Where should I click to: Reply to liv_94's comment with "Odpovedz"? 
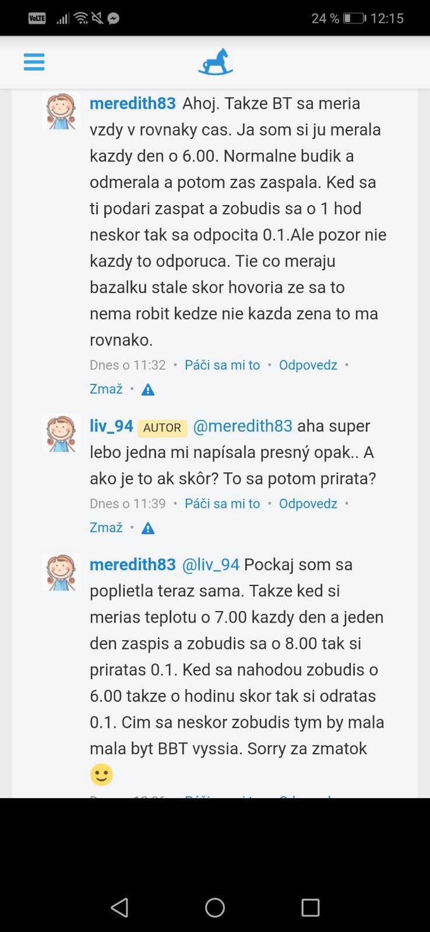(308, 504)
